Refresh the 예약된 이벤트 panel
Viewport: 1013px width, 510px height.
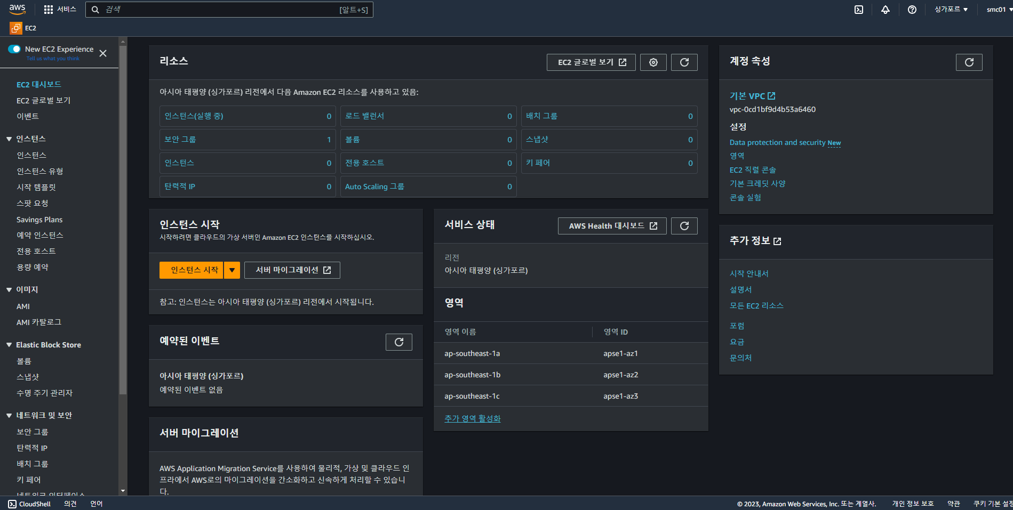[x=399, y=342]
